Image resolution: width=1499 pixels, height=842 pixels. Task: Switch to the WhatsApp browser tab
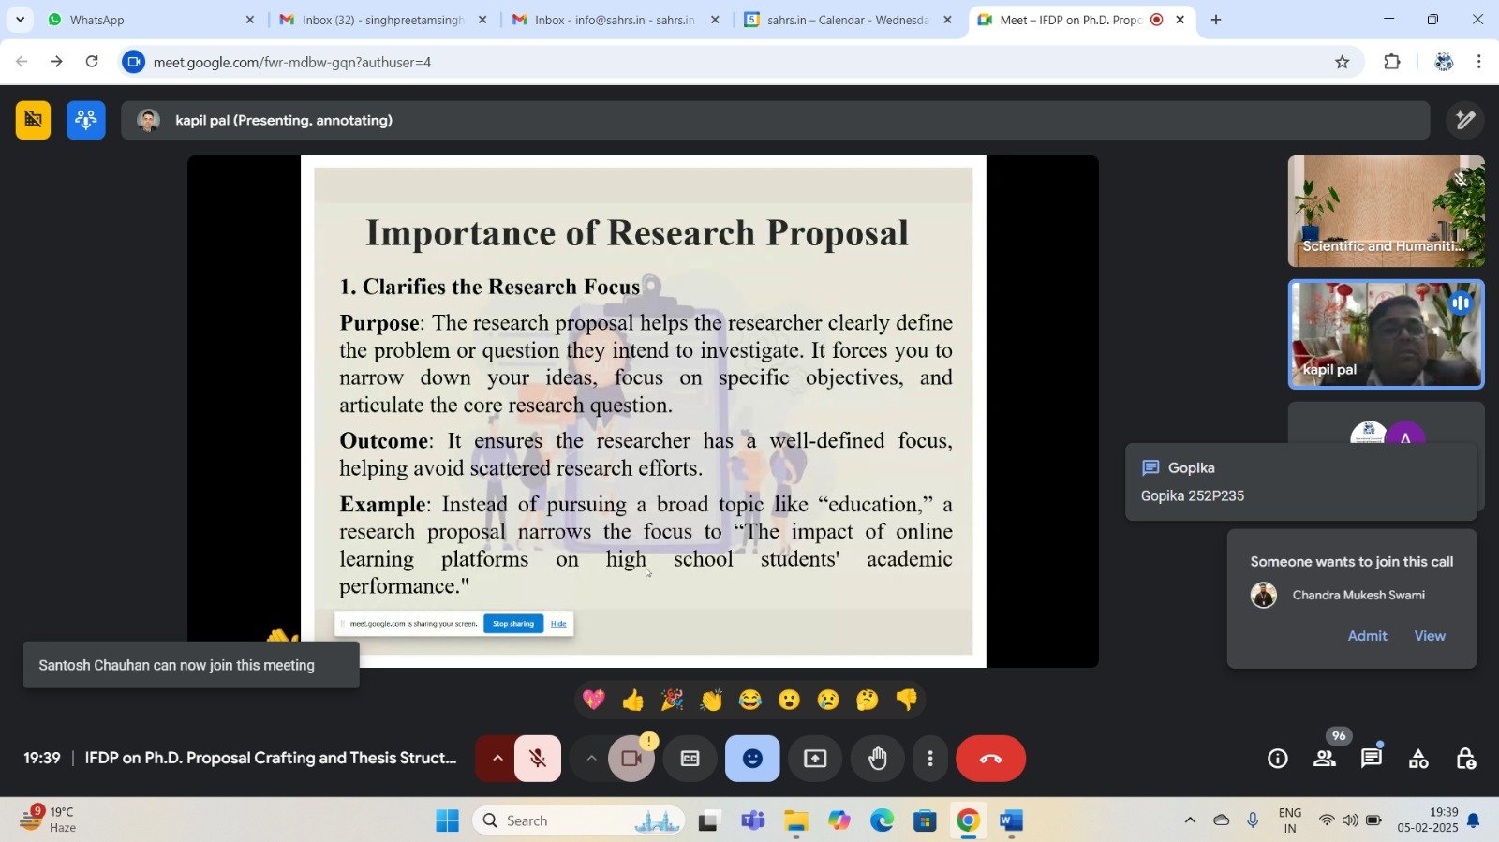tap(96, 20)
